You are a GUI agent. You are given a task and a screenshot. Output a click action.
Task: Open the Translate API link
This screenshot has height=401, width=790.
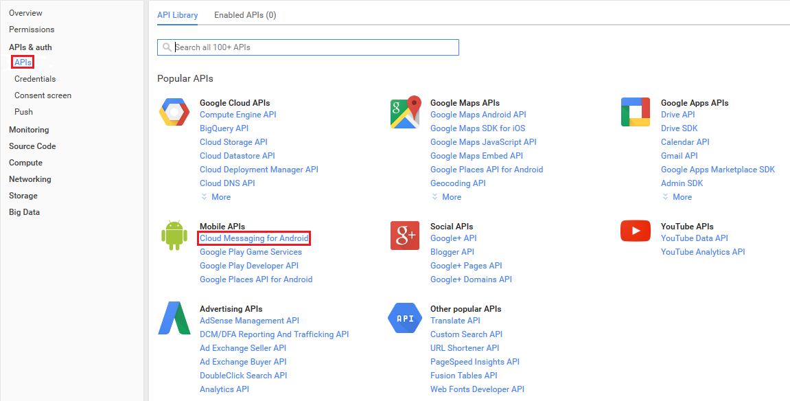click(x=455, y=321)
